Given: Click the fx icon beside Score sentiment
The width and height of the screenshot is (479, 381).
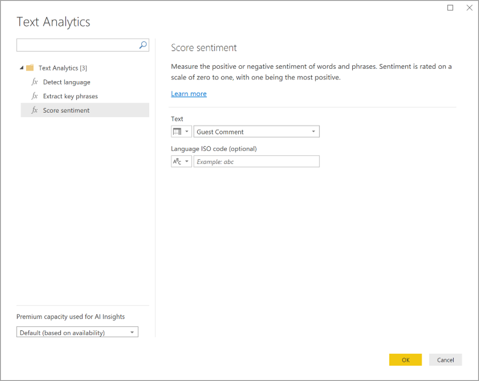Looking at the screenshot, I should [x=35, y=110].
